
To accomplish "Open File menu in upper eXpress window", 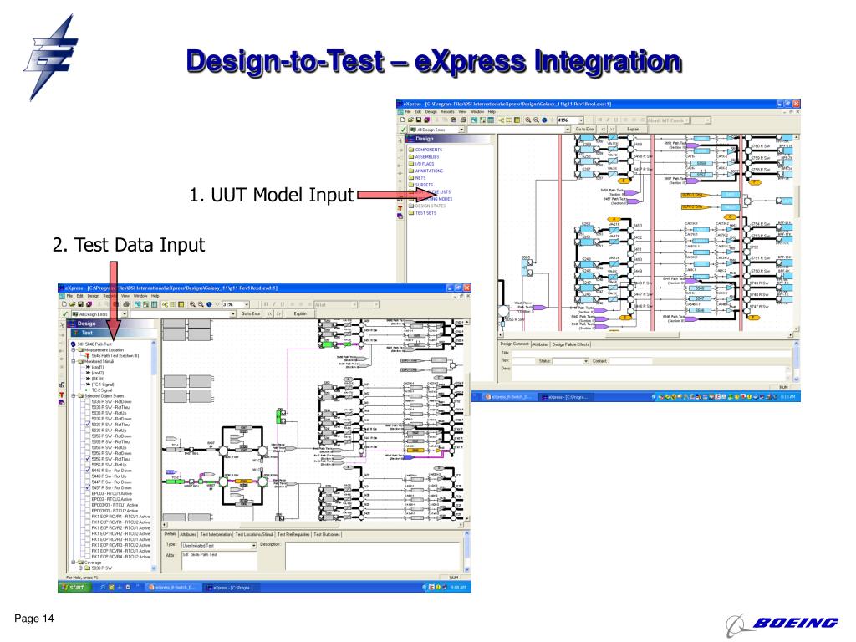I will pyautogui.click(x=408, y=112).
